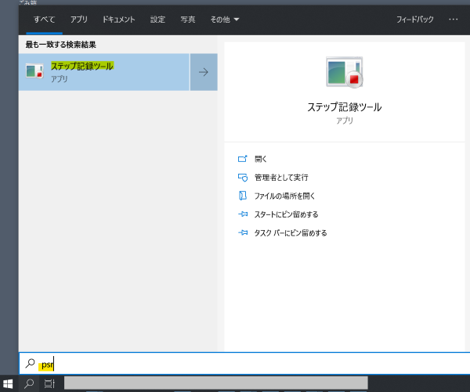
Task: Click the file location folder icon
Action: [x=243, y=196]
